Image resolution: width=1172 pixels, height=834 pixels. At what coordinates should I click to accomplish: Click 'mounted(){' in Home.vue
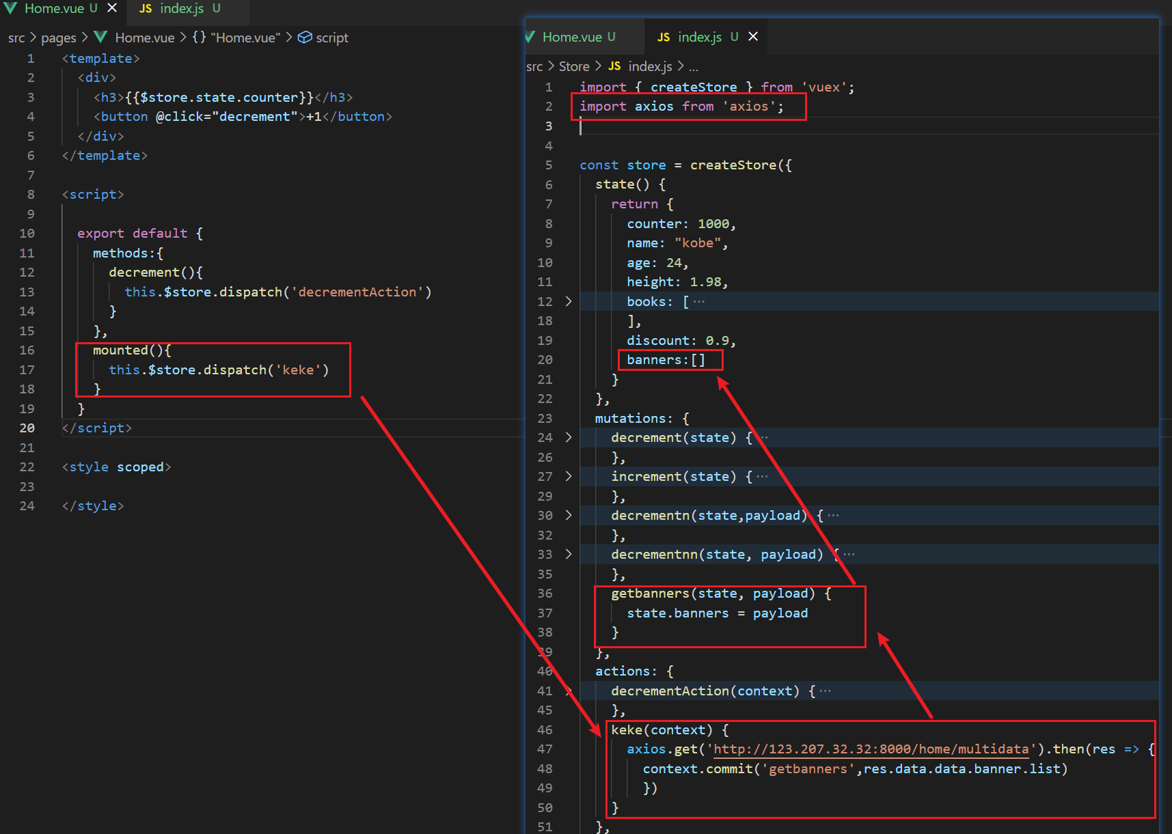(x=132, y=350)
